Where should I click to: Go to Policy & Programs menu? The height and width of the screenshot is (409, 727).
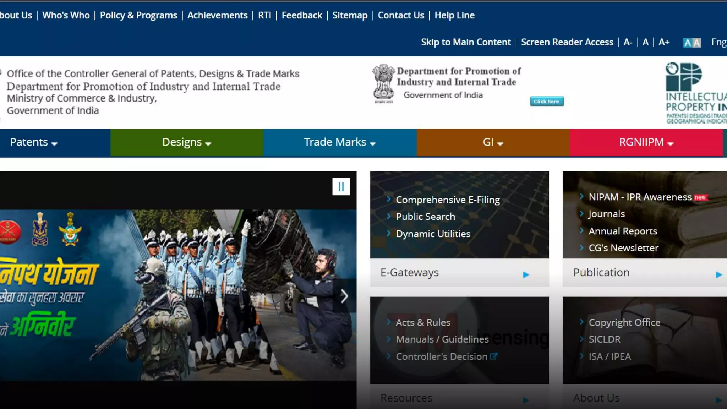click(x=138, y=15)
